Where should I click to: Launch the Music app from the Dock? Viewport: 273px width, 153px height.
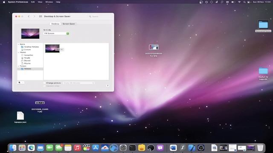pyautogui.click(x=77, y=148)
